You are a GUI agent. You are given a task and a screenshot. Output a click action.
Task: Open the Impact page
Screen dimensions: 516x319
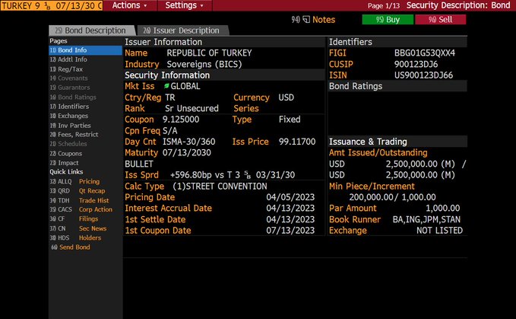[x=64, y=163]
